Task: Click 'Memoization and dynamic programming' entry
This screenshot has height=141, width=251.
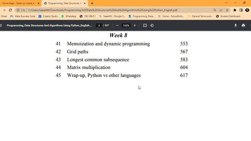Action: coord(108,44)
